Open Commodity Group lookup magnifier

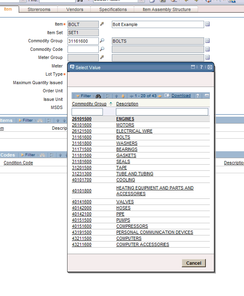[102, 40]
